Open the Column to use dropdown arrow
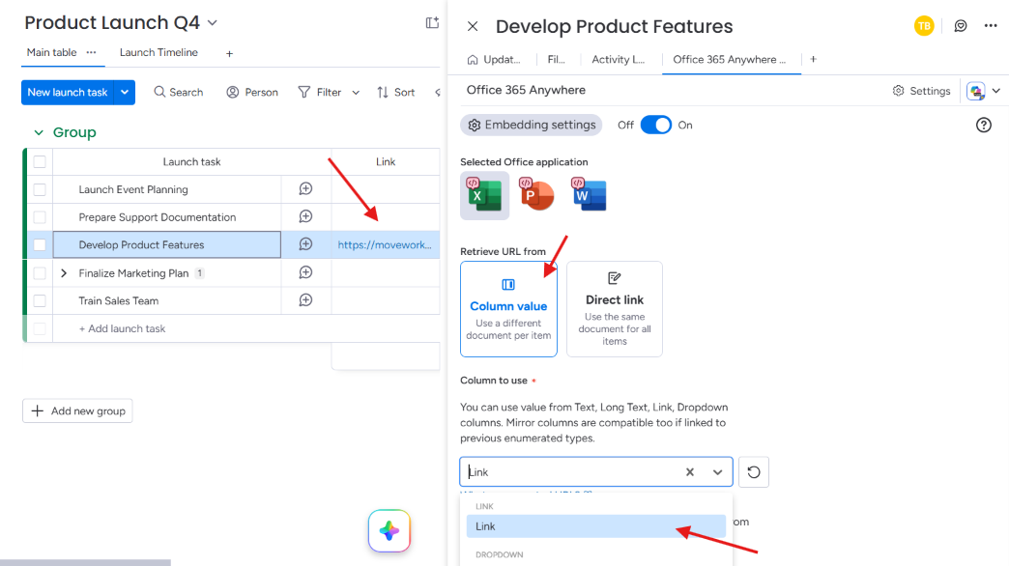 717,472
